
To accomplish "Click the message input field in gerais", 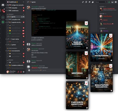I will pyautogui.click(x=47, y=70).
